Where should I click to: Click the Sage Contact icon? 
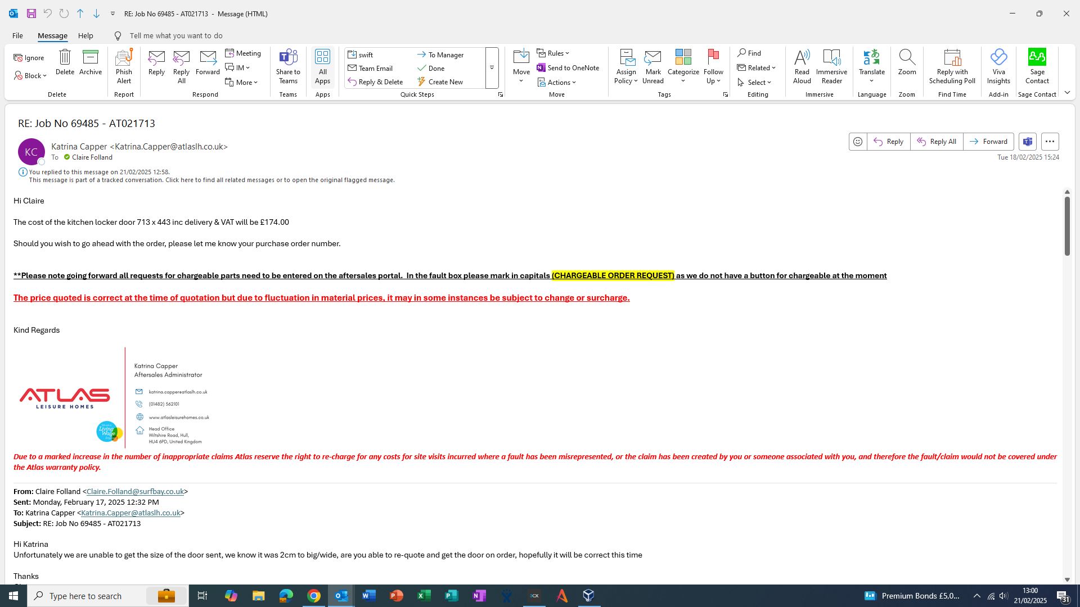pyautogui.click(x=1037, y=66)
